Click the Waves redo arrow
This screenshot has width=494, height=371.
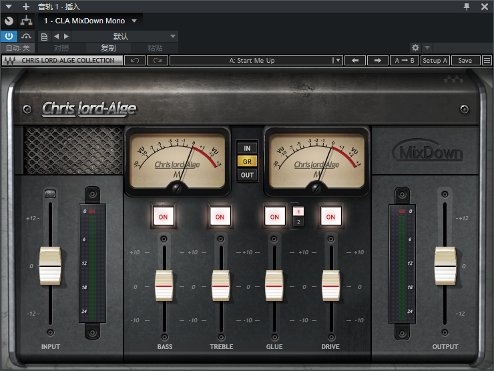coord(158,61)
